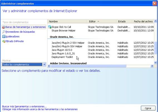Open Proveedores de búsquedas category
Screen dimensions: 158x112
point(20,32)
